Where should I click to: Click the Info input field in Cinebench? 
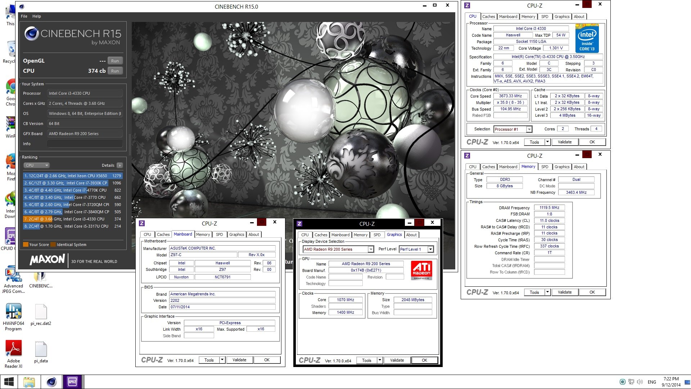click(85, 144)
